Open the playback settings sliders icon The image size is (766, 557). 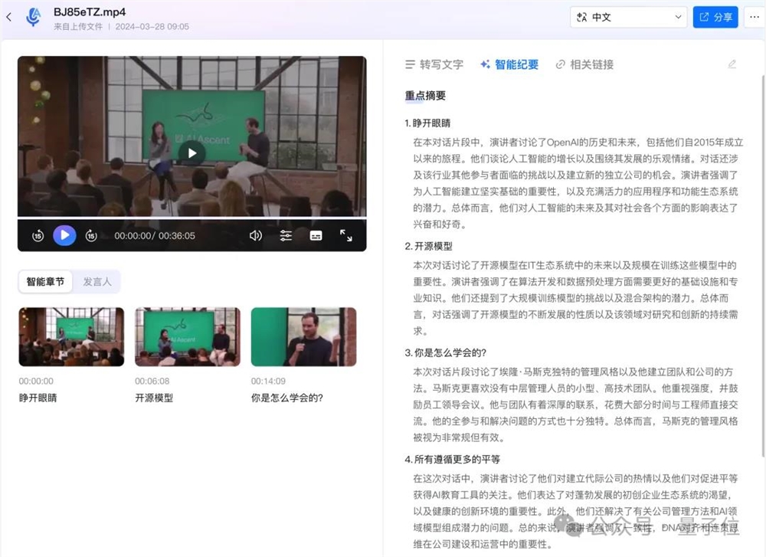[x=286, y=236]
